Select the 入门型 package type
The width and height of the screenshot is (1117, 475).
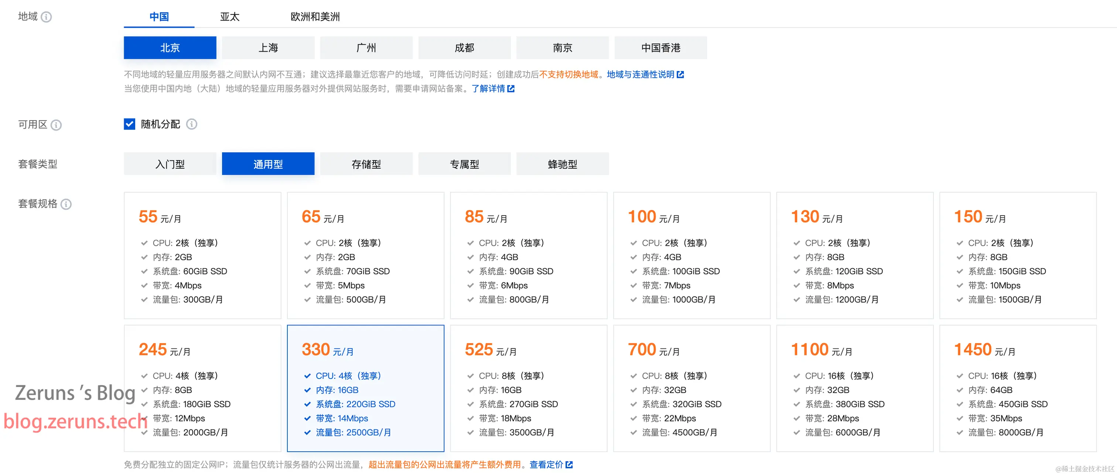[170, 164]
